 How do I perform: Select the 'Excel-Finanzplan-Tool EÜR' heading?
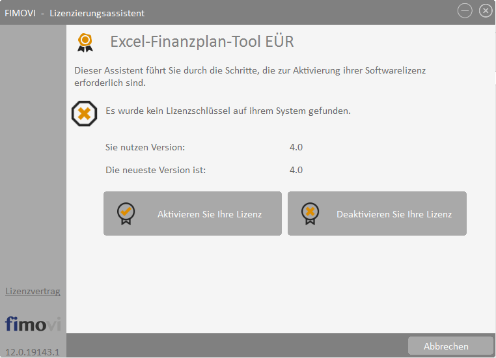tap(202, 42)
